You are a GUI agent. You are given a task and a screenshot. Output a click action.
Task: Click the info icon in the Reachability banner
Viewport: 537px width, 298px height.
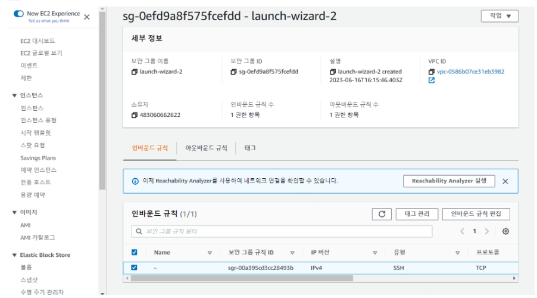click(x=135, y=181)
